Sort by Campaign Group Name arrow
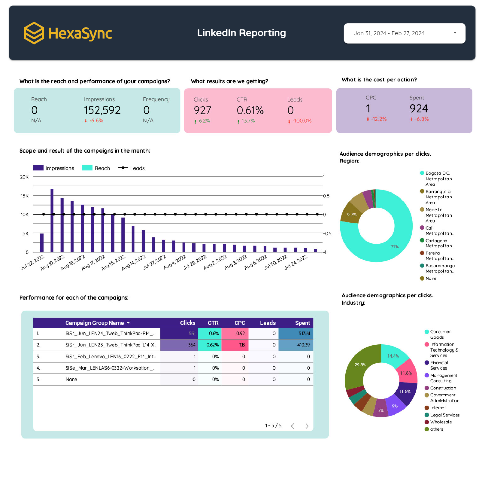Screen dimensions: 482x479 coord(128,323)
